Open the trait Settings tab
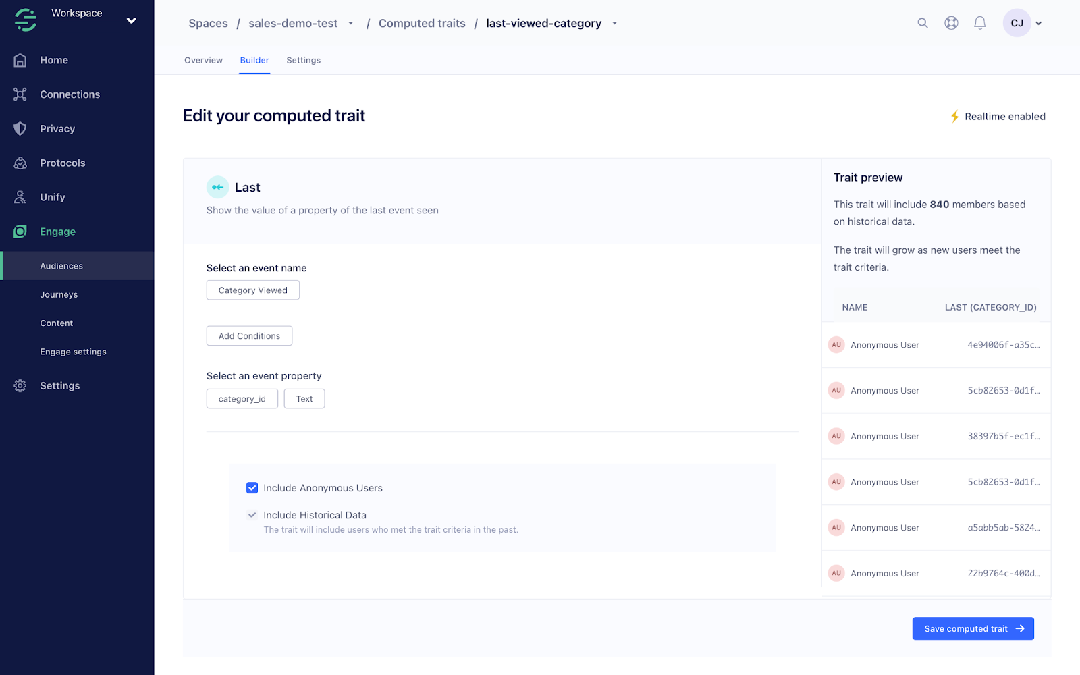1080x675 pixels. point(303,60)
